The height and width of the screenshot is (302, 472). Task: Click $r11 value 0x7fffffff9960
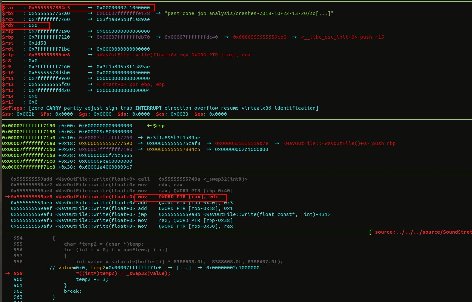(x=49, y=78)
